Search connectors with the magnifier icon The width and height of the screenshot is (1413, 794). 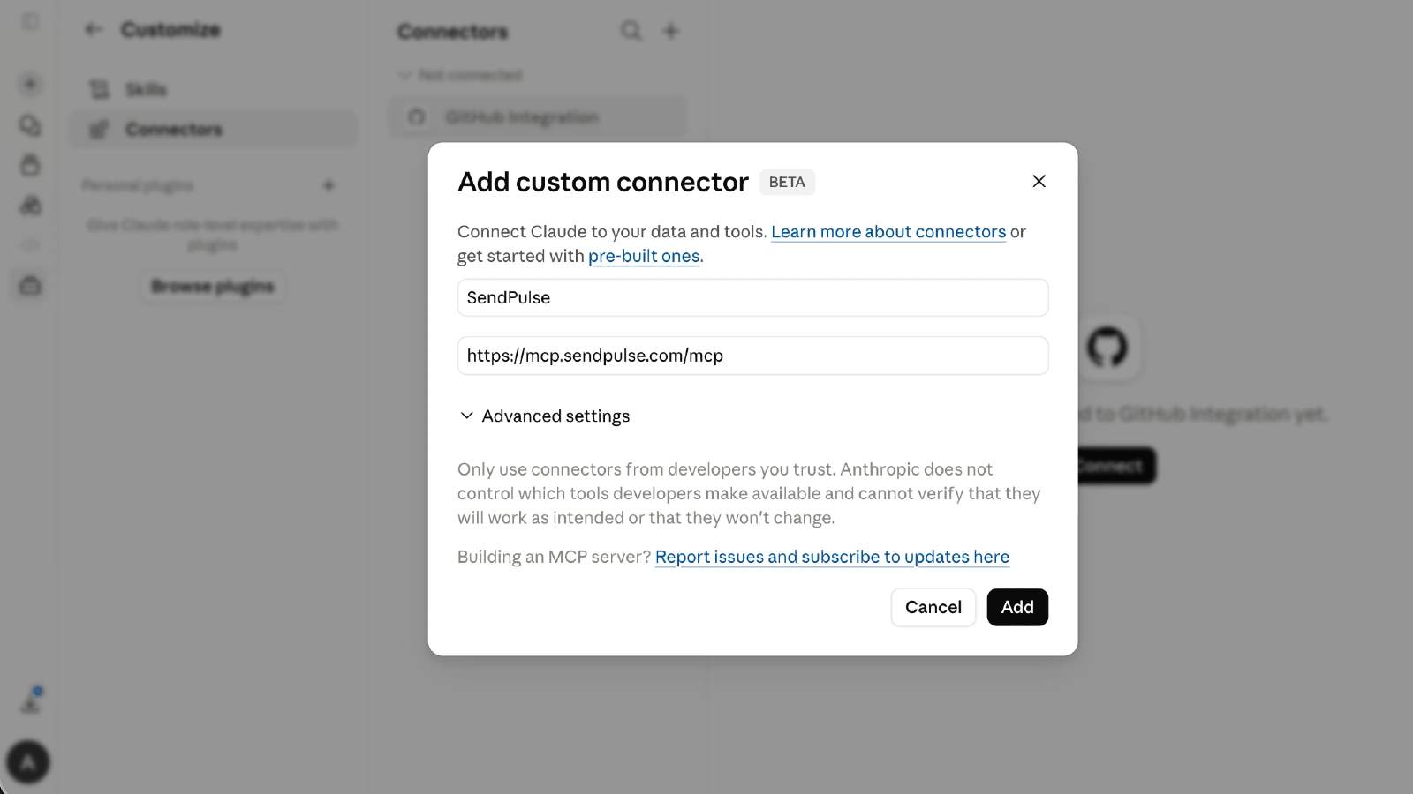click(631, 31)
